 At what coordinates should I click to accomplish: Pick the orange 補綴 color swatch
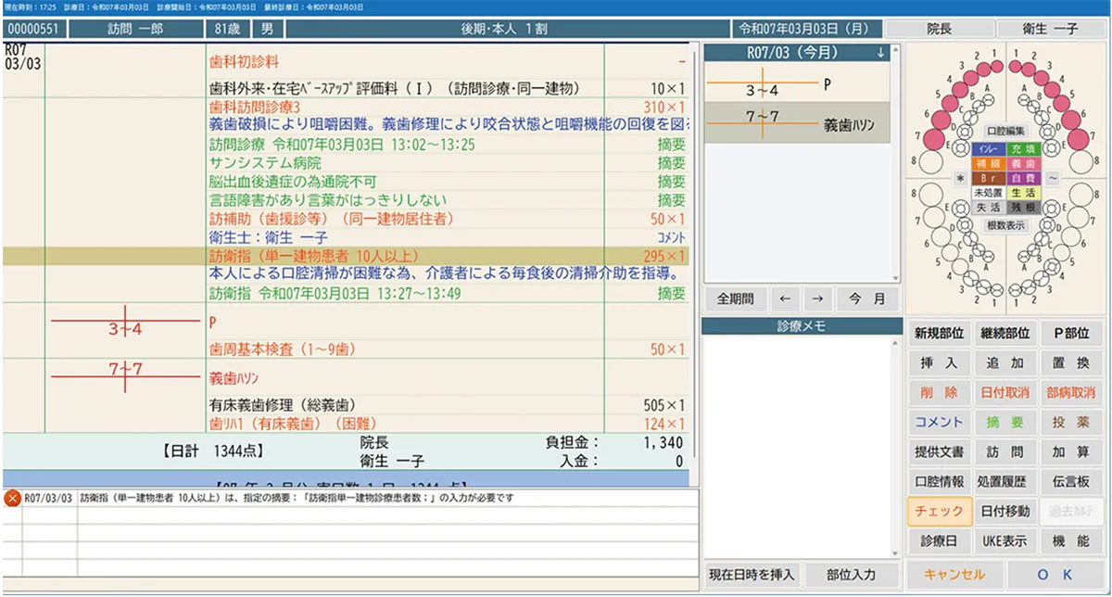[x=988, y=162]
